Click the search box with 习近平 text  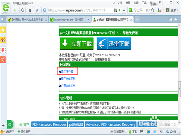pyautogui.click(x=141, y=10)
